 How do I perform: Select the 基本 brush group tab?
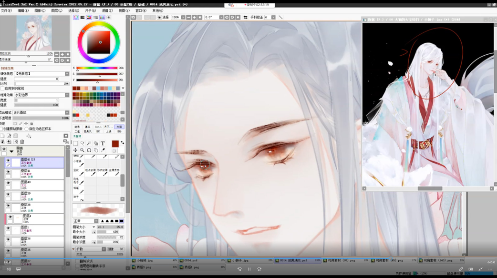pyautogui.click(x=87, y=127)
